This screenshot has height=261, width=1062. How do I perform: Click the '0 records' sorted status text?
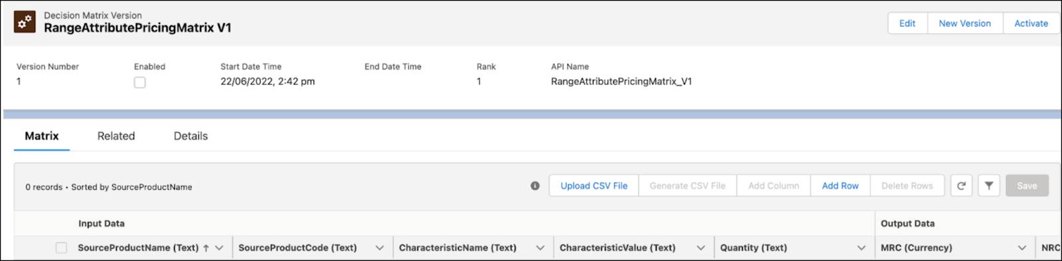point(109,187)
